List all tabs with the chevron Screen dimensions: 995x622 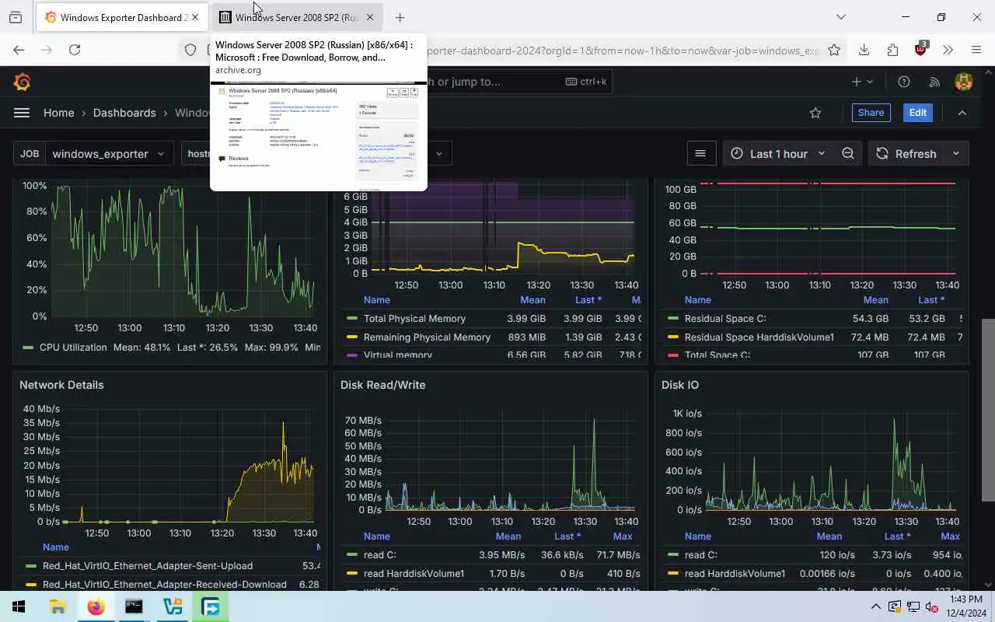840,17
